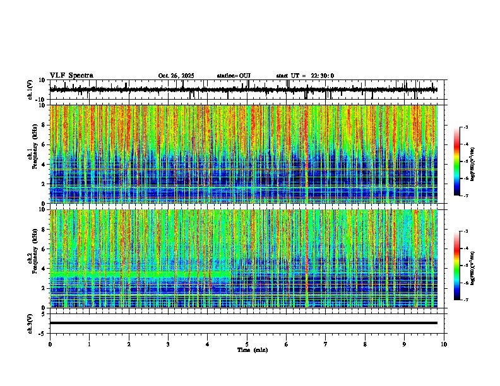
Task: Click the ch.3 flat black trace line
Action: click(x=244, y=323)
